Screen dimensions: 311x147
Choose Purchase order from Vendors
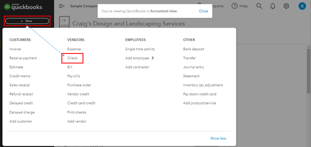[79, 85]
